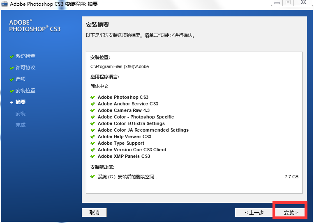Click checkmark beside Adobe Help Viewer CS3
314x223 pixels.
pyautogui.click(x=92, y=137)
